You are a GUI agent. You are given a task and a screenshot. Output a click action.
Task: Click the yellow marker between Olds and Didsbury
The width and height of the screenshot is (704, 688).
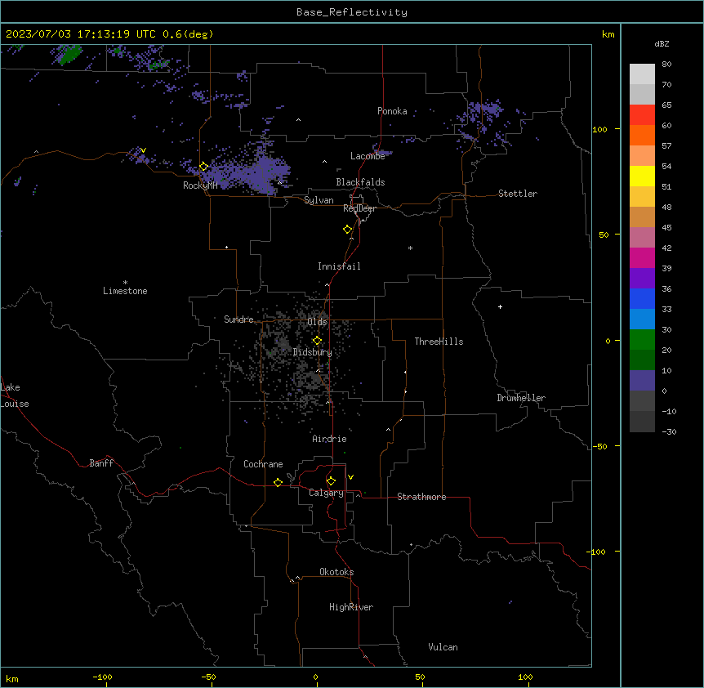[x=317, y=341]
